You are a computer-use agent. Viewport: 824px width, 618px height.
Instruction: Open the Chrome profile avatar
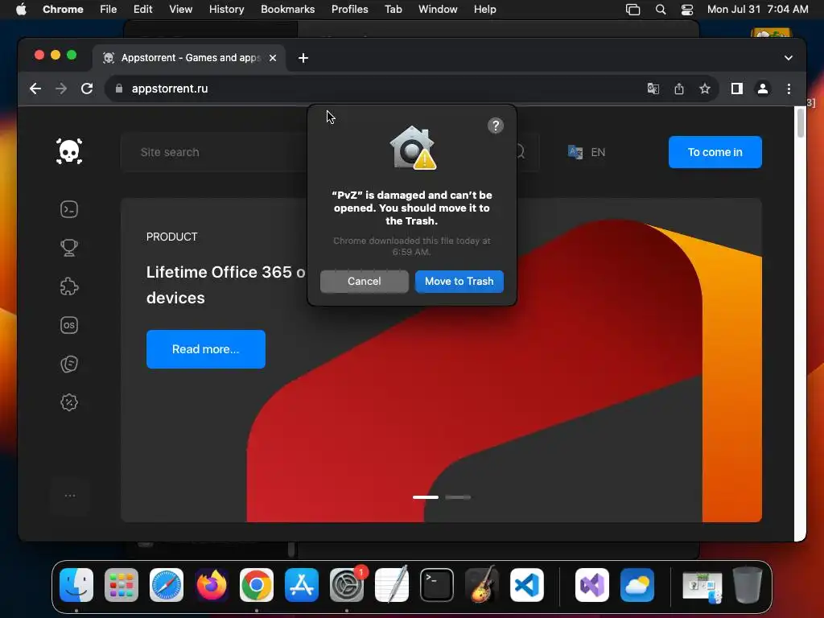(x=763, y=89)
